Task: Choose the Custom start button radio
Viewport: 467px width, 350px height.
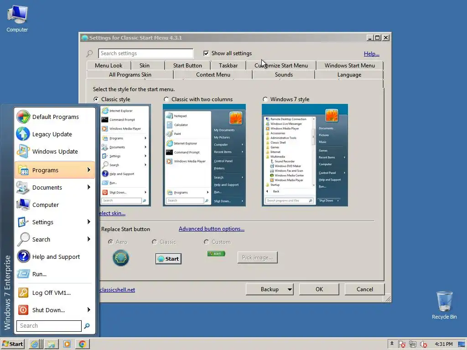Action: pyautogui.click(x=207, y=242)
